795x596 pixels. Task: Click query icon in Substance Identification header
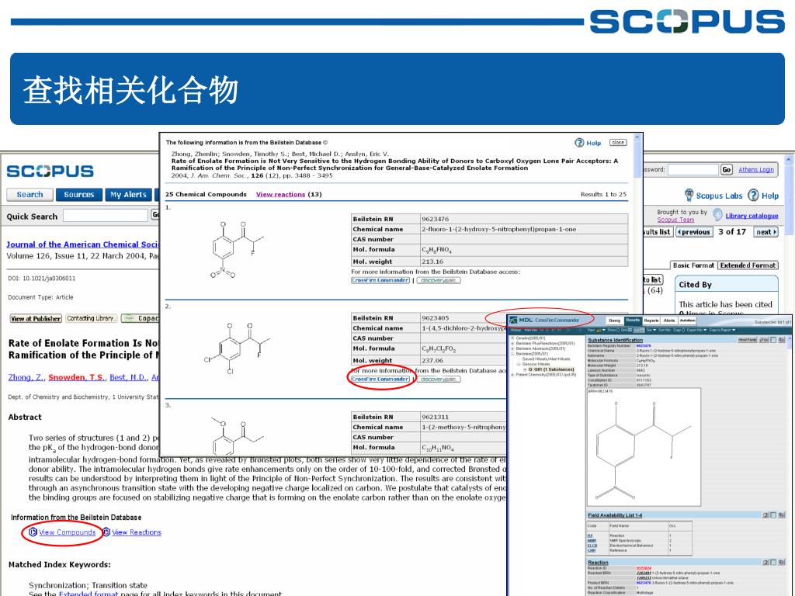[764, 340]
